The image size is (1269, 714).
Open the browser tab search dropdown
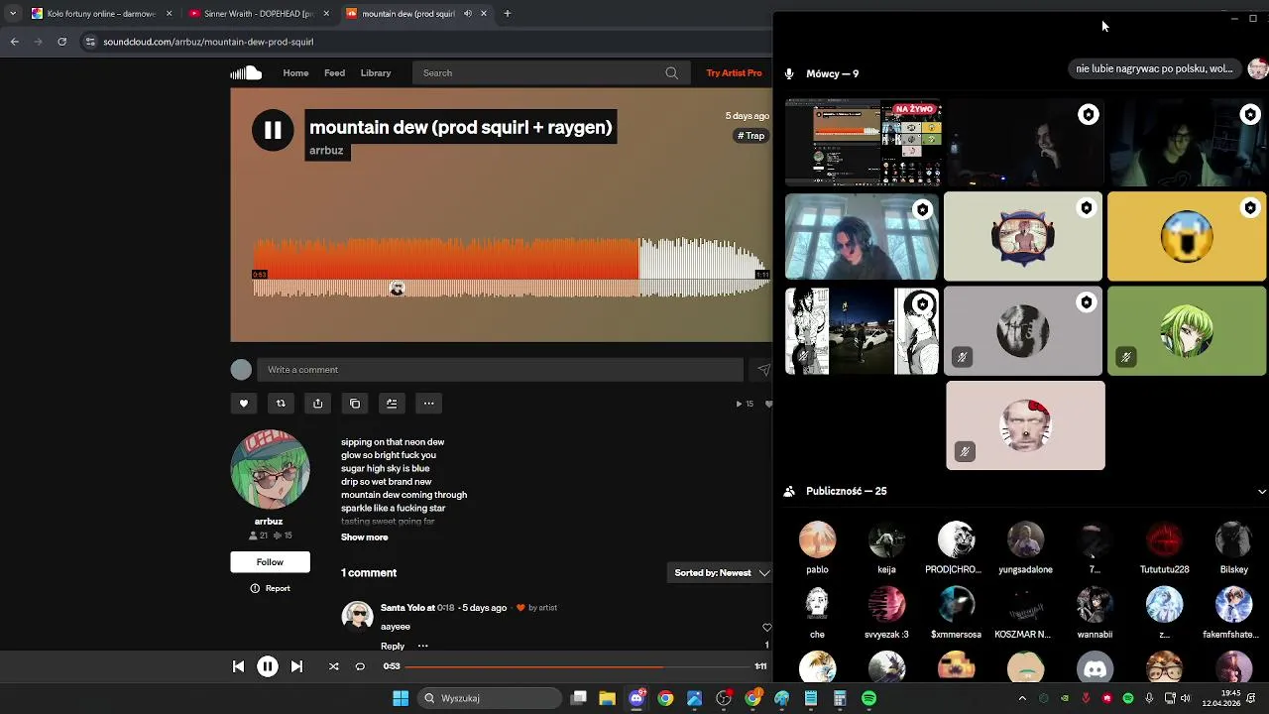click(12, 14)
